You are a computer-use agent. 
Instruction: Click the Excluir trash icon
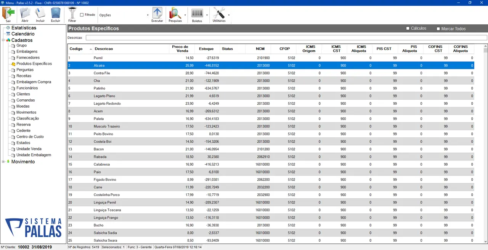coord(56,13)
